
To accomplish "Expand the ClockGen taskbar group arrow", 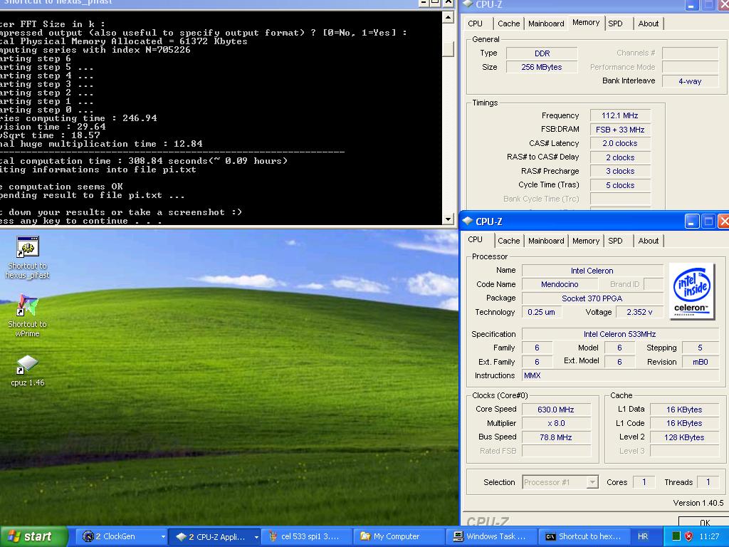I will pyautogui.click(x=163, y=537).
